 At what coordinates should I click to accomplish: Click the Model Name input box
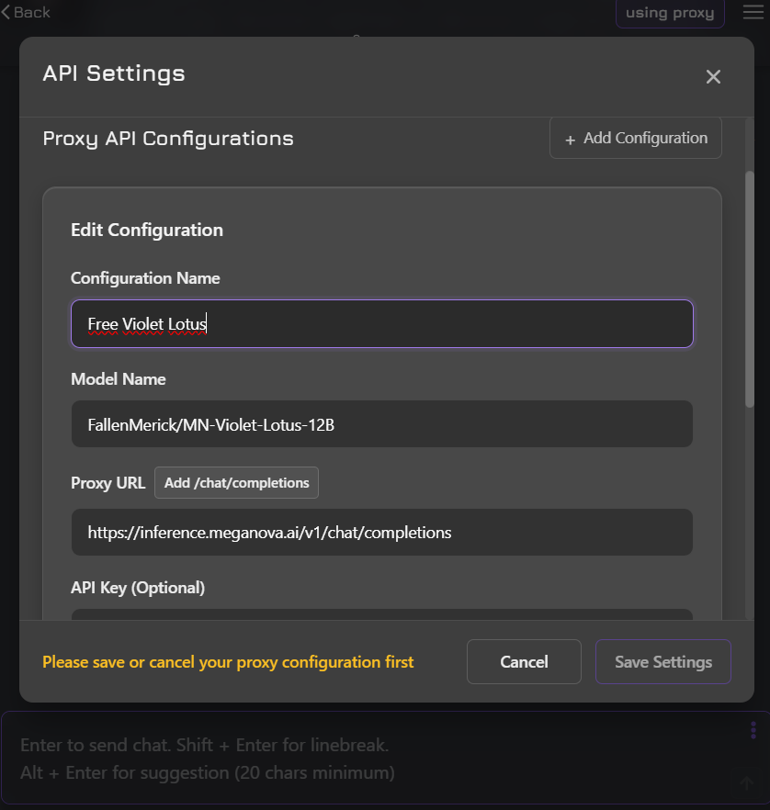click(381, 424)
